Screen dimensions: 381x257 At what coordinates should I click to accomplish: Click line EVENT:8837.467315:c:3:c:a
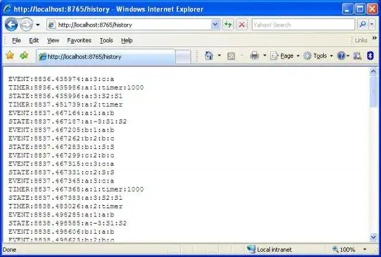(x=61, y=164)
